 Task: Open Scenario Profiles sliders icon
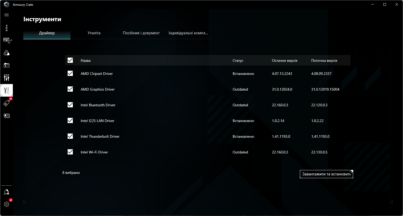coord(7,77)
